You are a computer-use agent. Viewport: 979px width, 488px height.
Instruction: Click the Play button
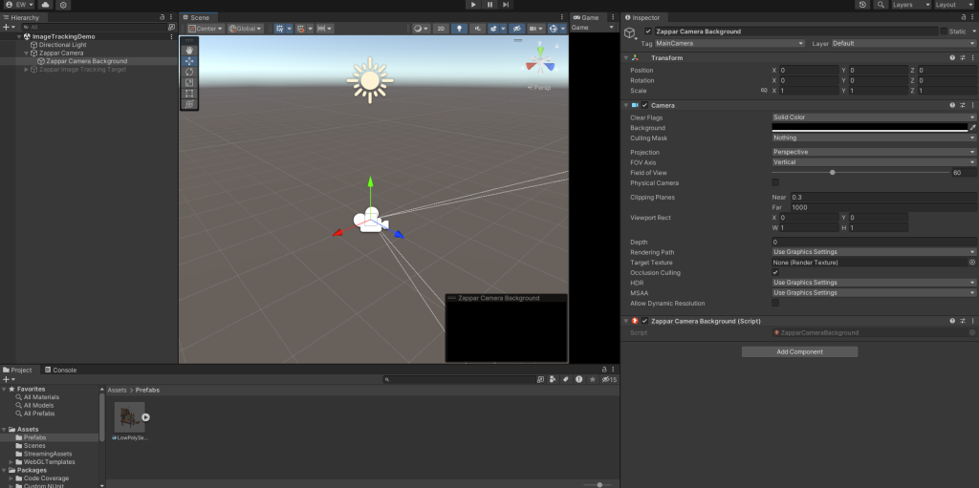coord(472,5)
